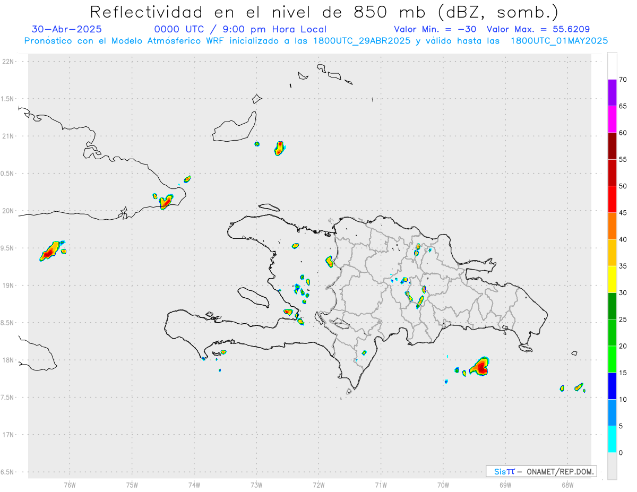Click the storm cell north of Haiti near 21N

coord(280,148)
